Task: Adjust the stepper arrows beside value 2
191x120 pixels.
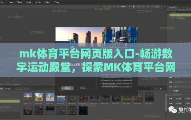Action: click(x=161, y=6)
